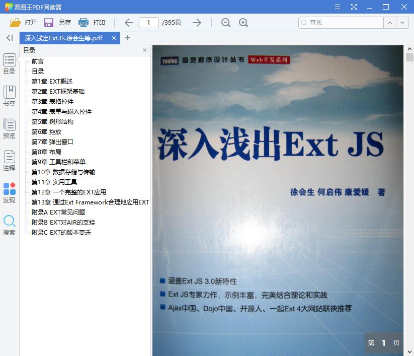
Task: Open the 注释 annotations sidebar panel
Action: point(9,161)
